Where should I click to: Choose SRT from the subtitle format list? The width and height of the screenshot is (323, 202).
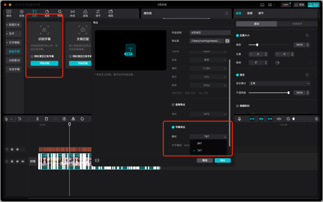(199, 144)
